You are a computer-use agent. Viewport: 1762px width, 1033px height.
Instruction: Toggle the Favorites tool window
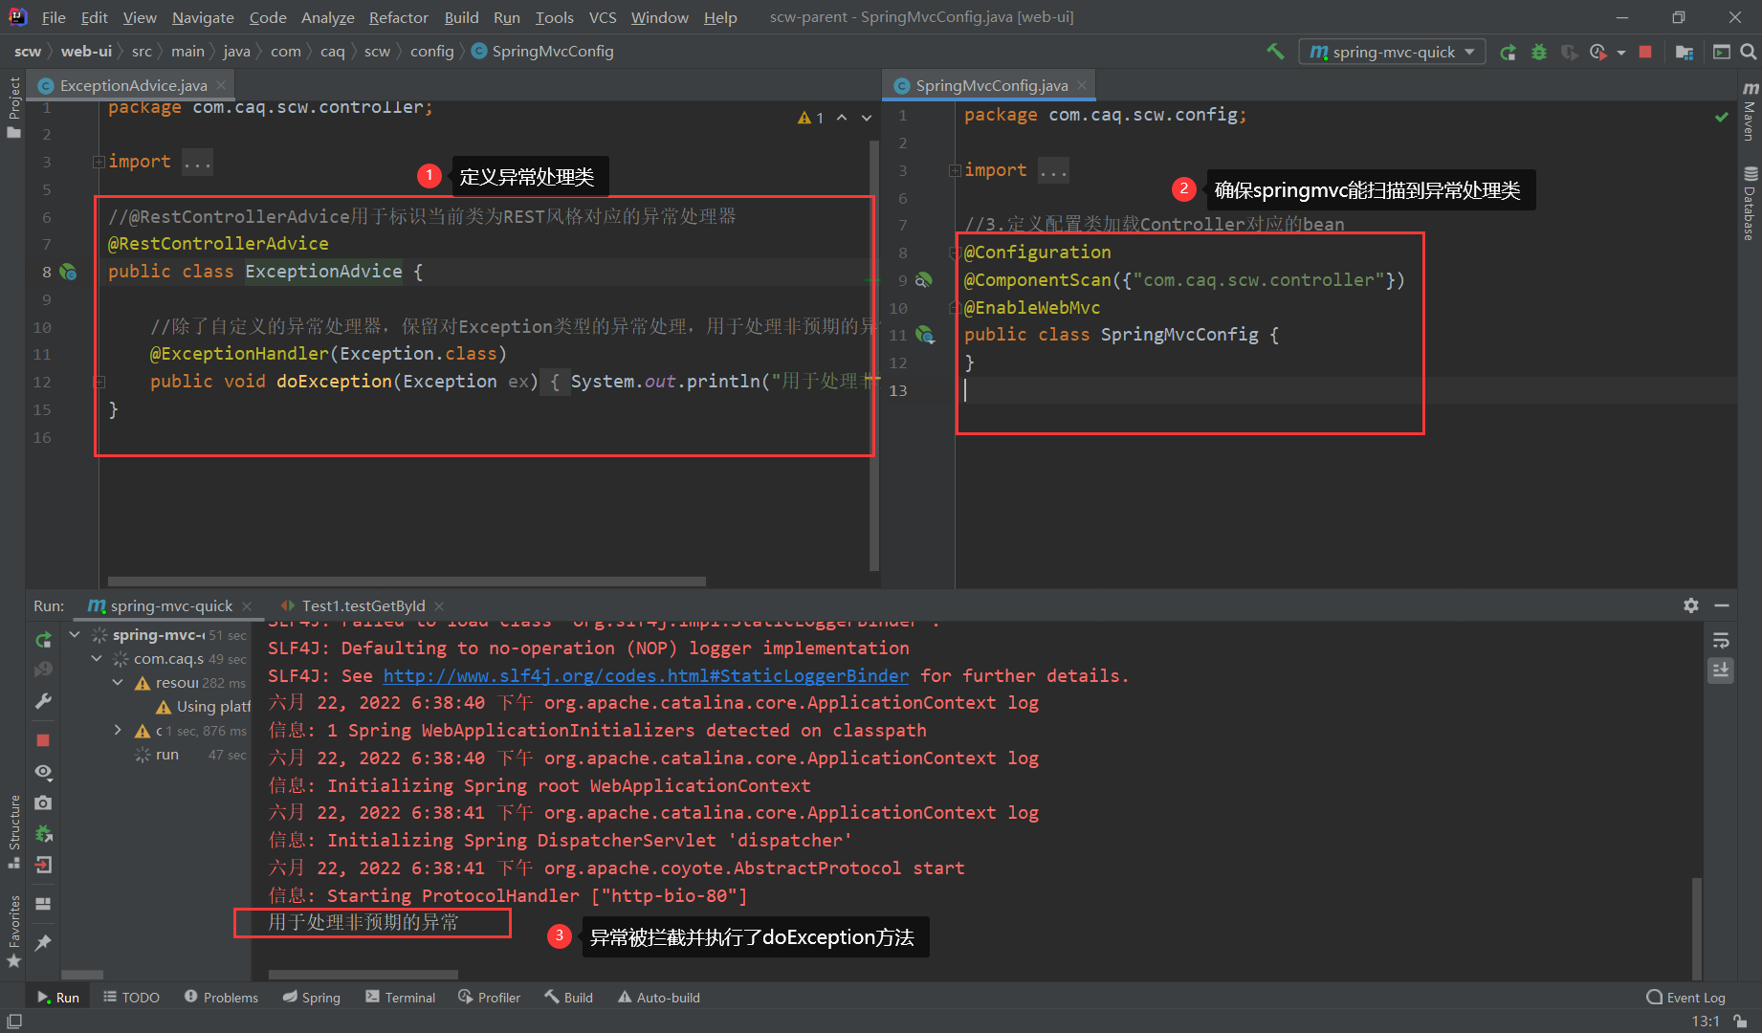13,933
